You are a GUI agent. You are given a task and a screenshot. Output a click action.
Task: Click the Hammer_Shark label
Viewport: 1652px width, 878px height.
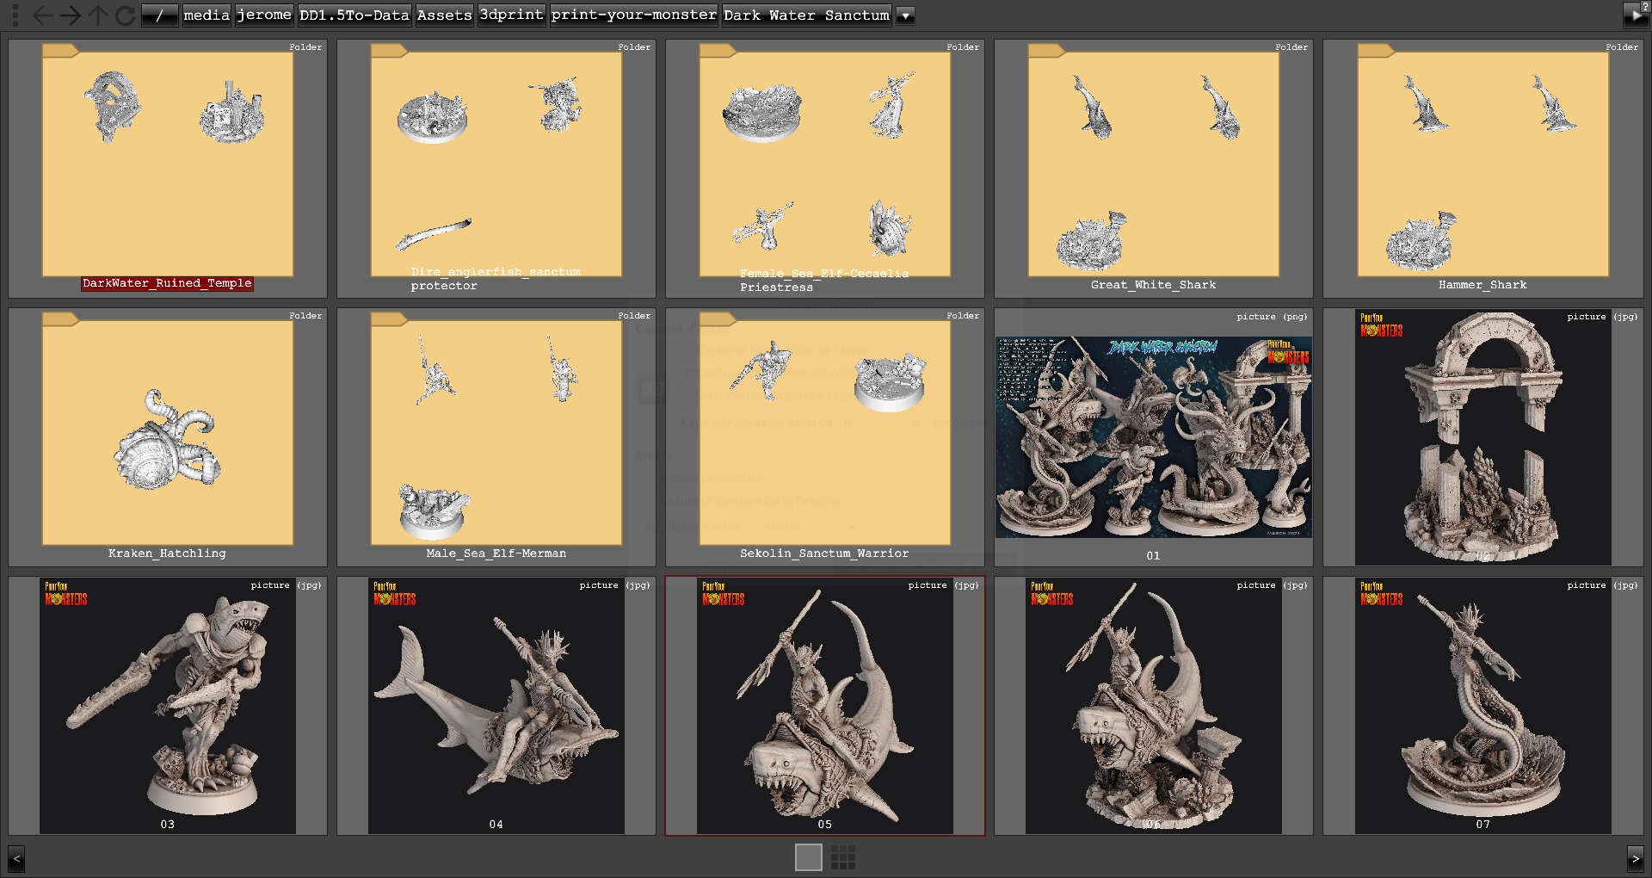point(1483,285)
